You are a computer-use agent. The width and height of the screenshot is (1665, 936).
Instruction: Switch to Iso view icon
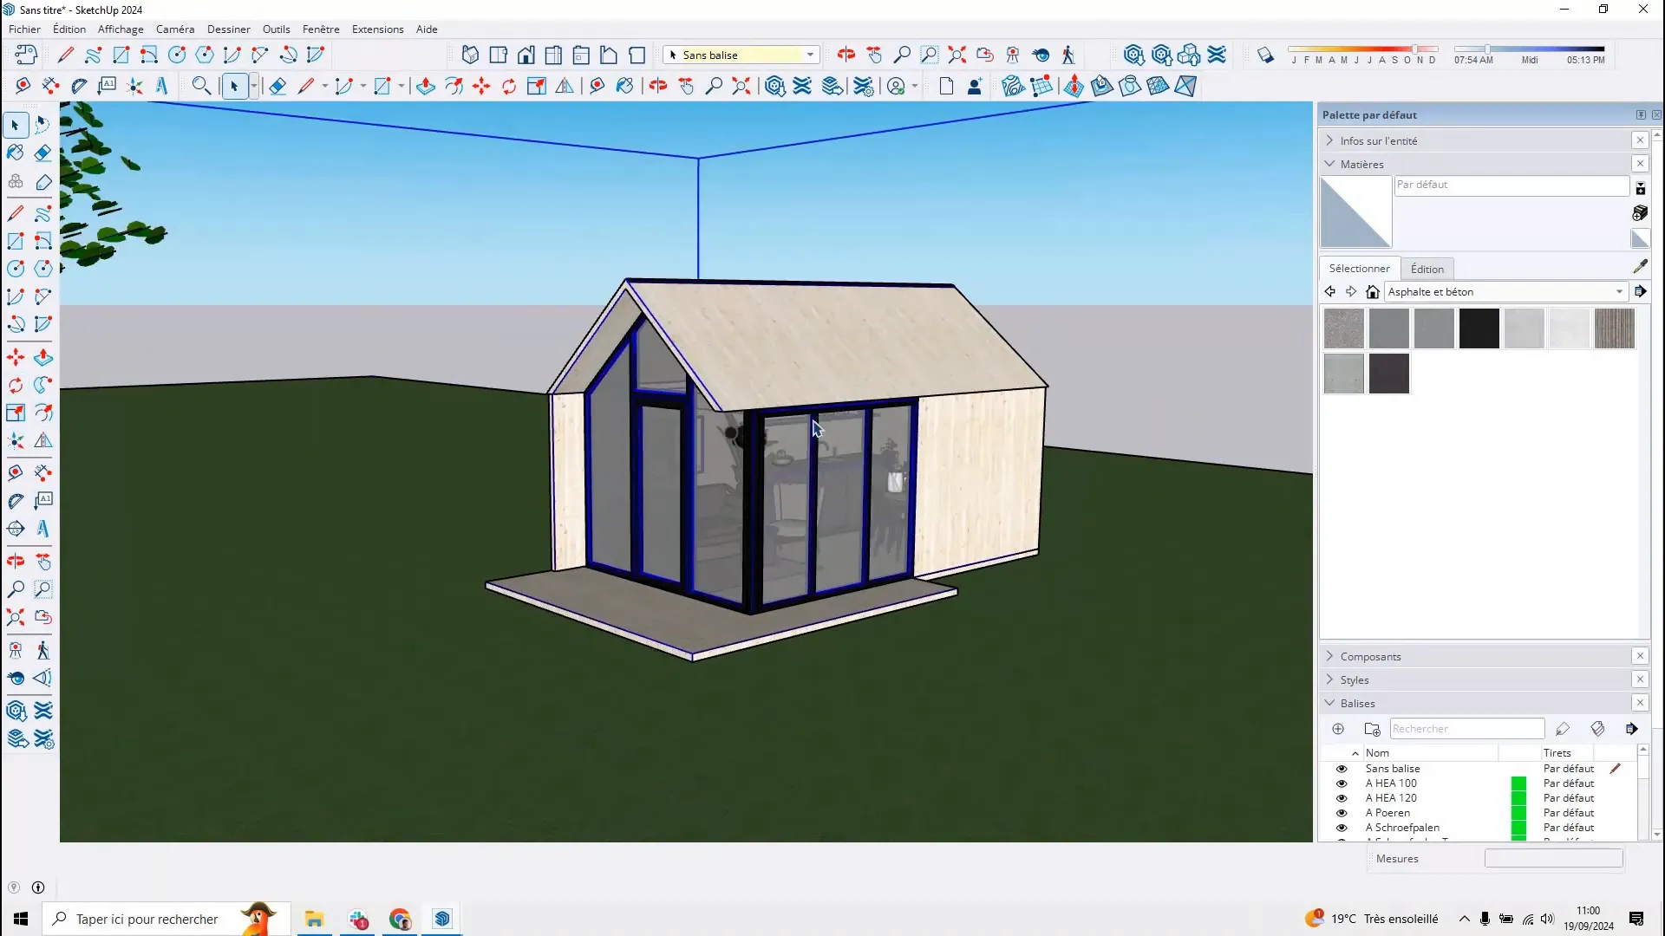click(470, 55)
